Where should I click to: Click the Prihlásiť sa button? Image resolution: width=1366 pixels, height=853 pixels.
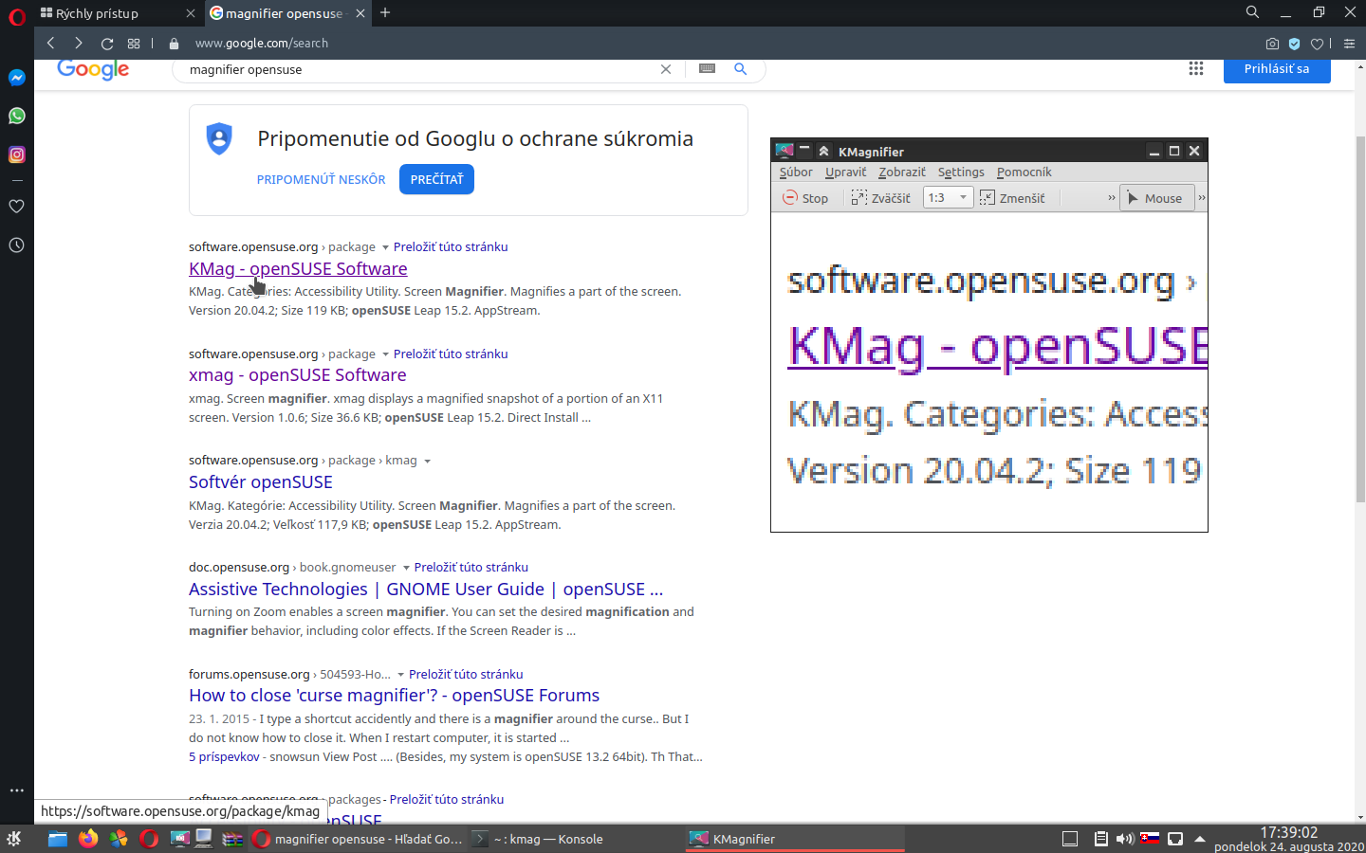(1277, 69)
